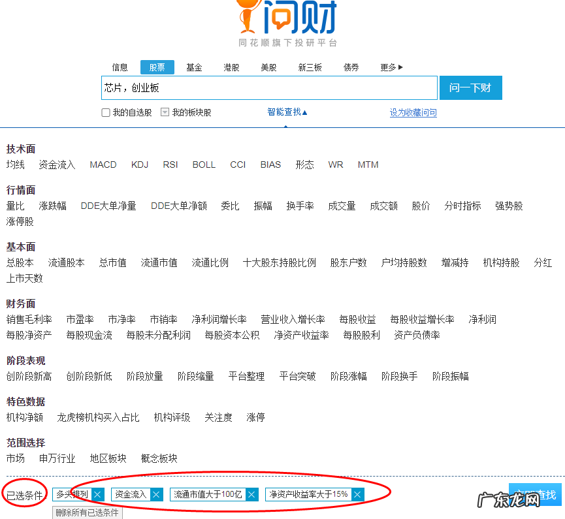The width and height of the screenshot is (565, 519).
Task: Select 市盈率 under 财务面
Action: pos(80,319)
